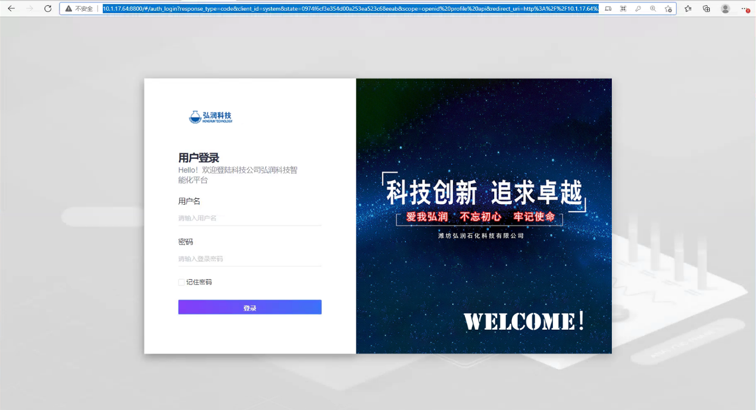The width and height of the screenshot is (756, 410).
Task: Click the send-to-device icon in address bar
Action: (608, 9)
